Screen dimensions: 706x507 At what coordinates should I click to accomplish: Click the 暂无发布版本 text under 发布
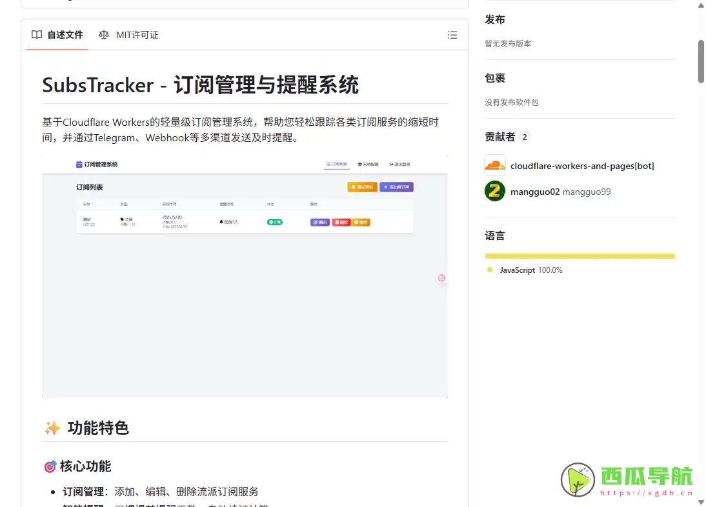tap(508, 43)
